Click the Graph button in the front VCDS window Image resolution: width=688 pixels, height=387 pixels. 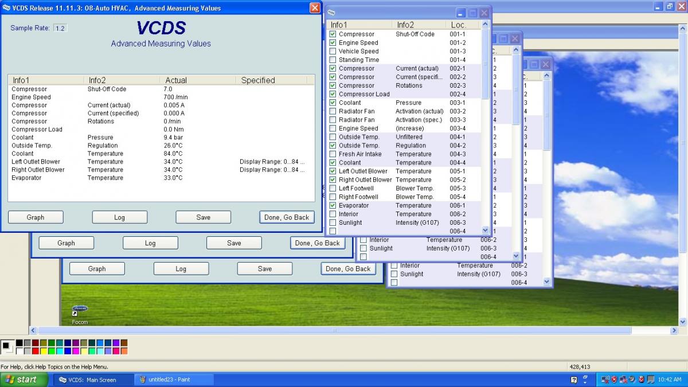point(36,217)
